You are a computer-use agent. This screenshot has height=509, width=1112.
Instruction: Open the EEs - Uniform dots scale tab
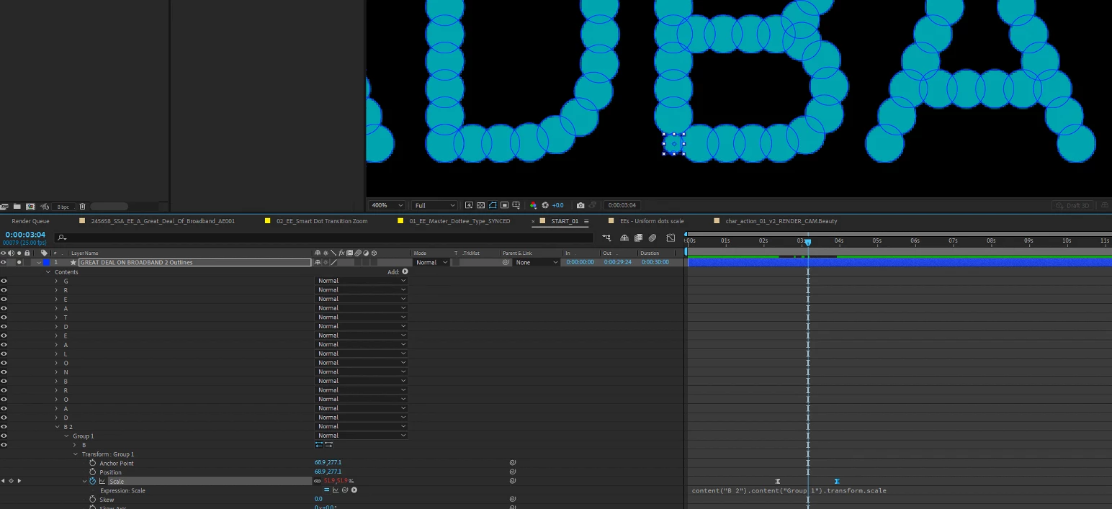pyautogui.click(x=652, y=221)
